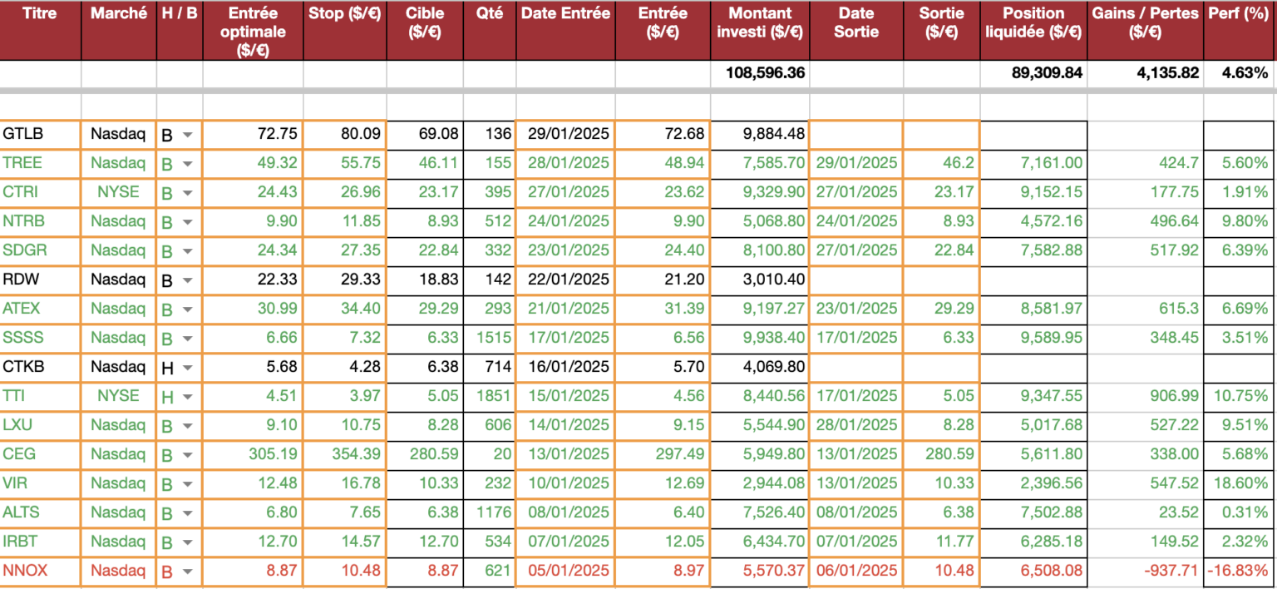Open the H/B dropdown in VIR row
The image size is (1277, 589).
pos(188,484)
